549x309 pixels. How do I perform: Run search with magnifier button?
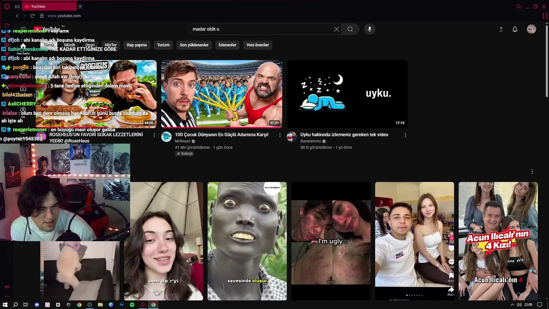coord(350,29)
